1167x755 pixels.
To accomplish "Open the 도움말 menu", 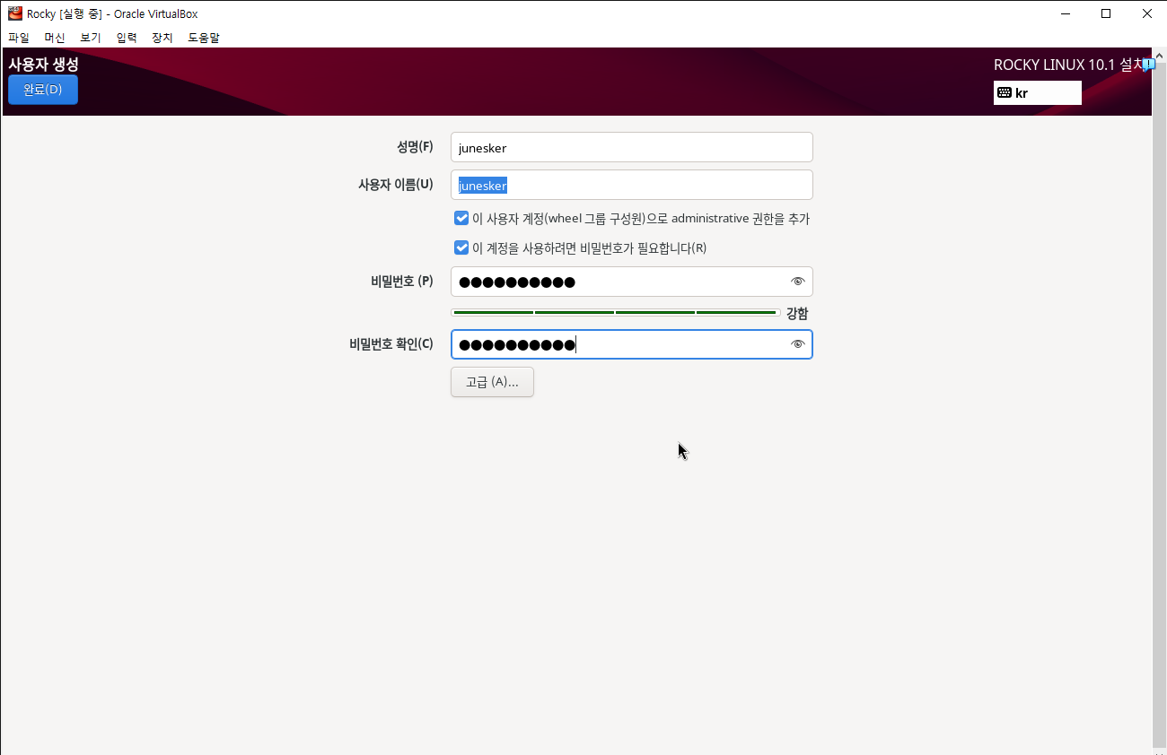I will click(x=204, y=38).
